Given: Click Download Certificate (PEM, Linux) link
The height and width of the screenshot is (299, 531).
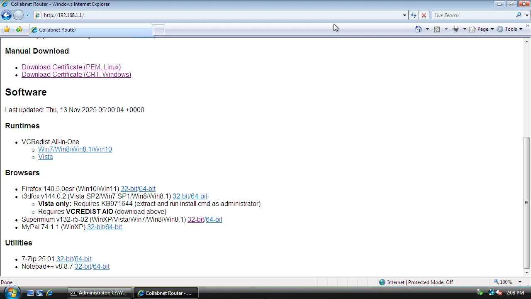Looking at the screenshot, I should 71,67.
